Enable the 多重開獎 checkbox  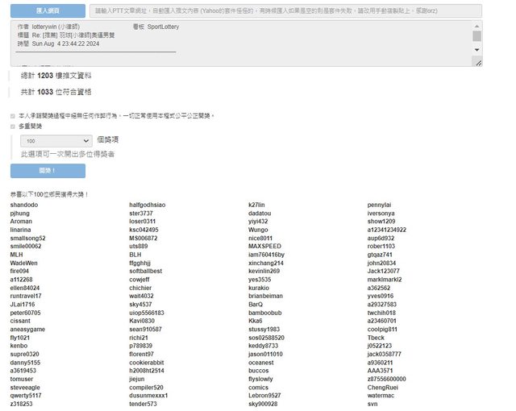(x=13, y=127)
